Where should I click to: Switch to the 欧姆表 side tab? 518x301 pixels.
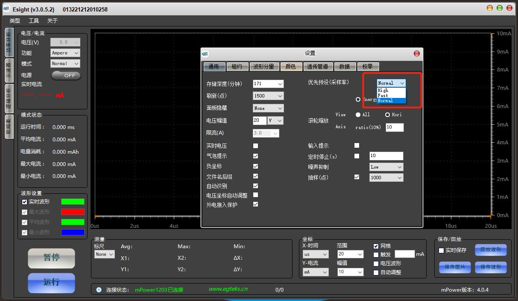click(x=9, y=126)
